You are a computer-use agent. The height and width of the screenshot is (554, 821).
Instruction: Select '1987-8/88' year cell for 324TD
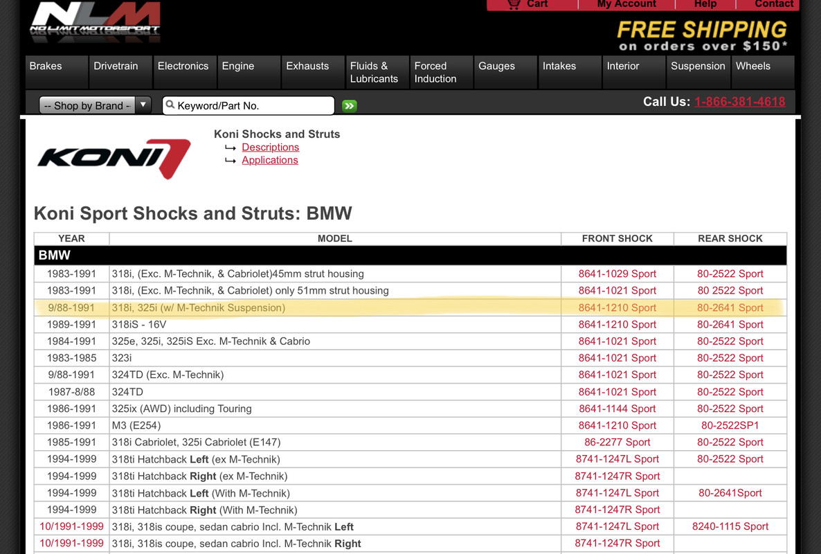pyautogui.click(x=71, y=392)
